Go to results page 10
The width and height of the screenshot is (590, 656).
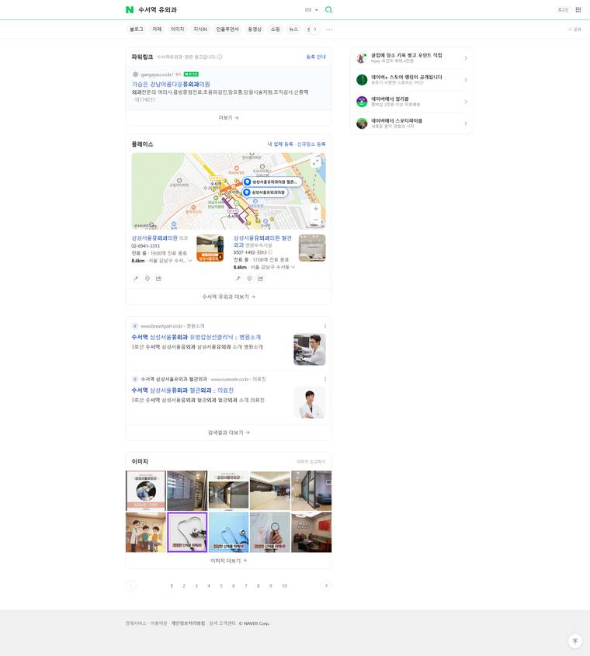tap(285, 585)
